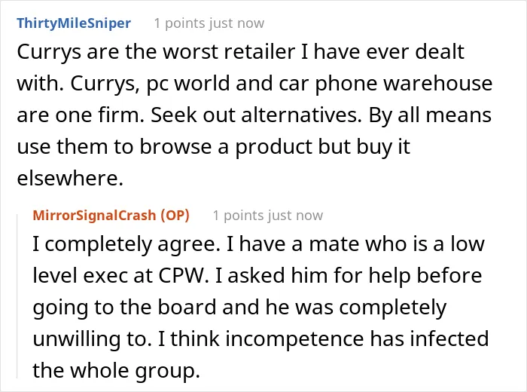Click the line 'going to the board and he was completely'
The height and width of the screenshot is (392, 527).
239,308
